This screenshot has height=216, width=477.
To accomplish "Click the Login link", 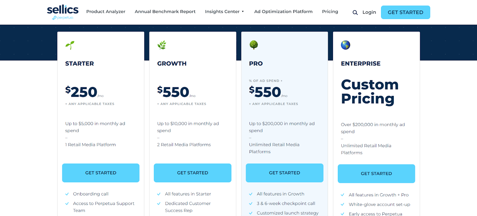I will pyautogui.click(x=369, y=12).
